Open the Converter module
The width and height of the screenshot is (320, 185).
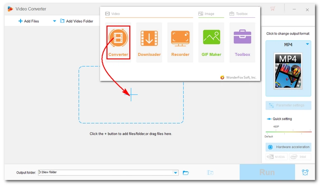click(118, 42)
